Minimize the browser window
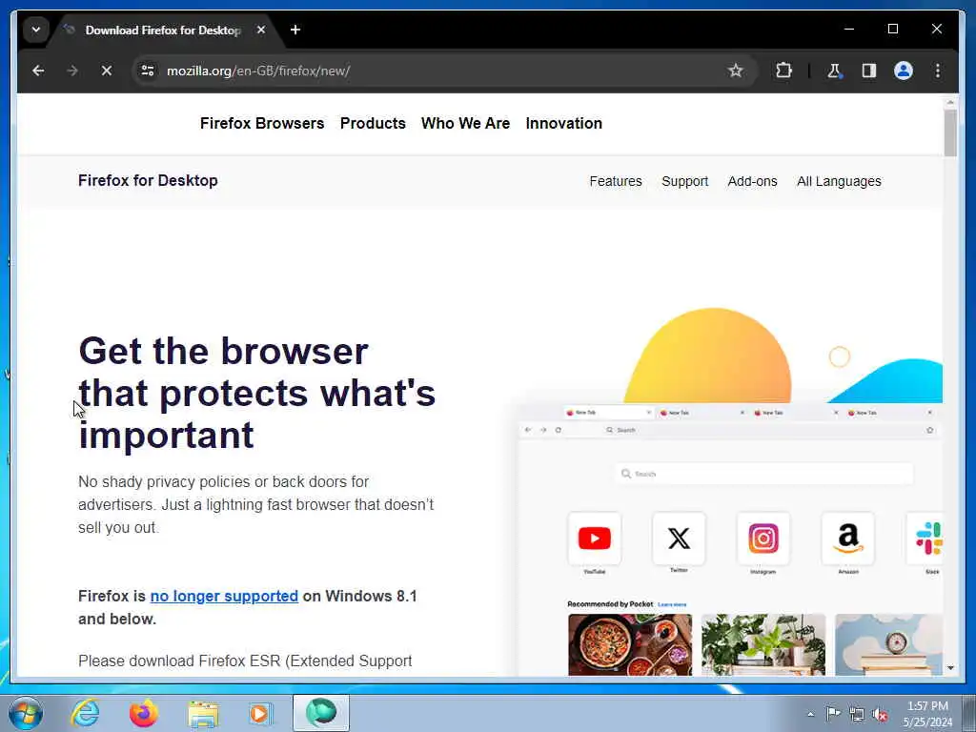Screen dimensions: 976x732 [x=849, y=30]
